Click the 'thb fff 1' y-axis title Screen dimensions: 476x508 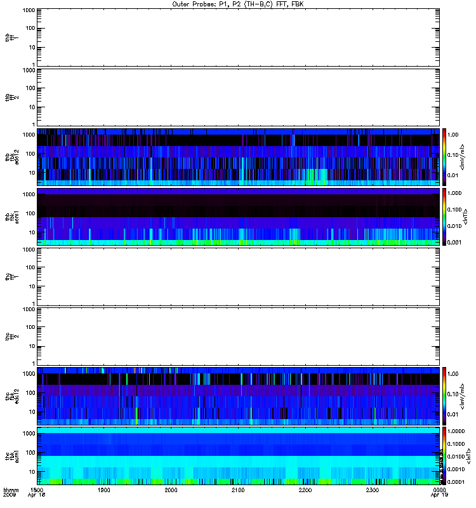(11, 37)
